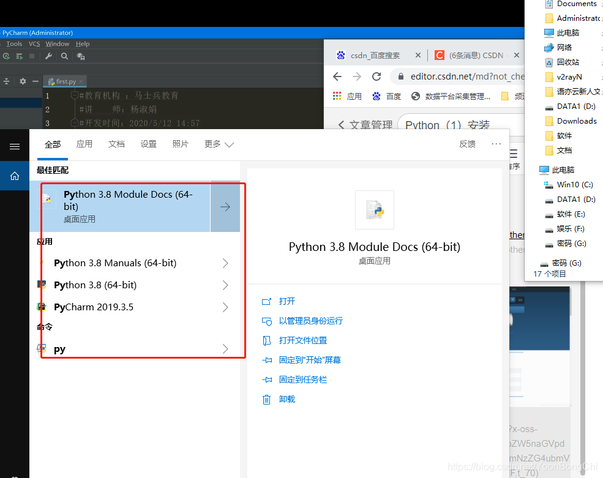Image resolution: width=603 pixels, height=478 pixels.
Task: Open the Tools menu in PyCharm
Action: pos(14,44)
